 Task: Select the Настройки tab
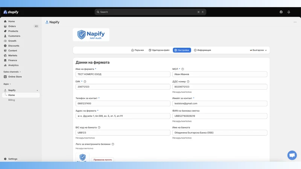[182, 50]
